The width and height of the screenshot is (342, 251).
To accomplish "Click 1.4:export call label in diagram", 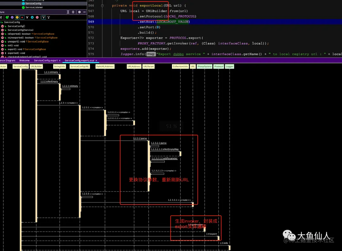I will 212,234.
